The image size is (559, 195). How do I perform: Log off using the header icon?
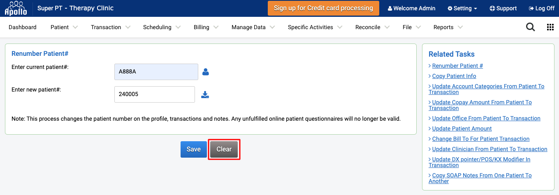pyautogui.click(x=542, y=8)
